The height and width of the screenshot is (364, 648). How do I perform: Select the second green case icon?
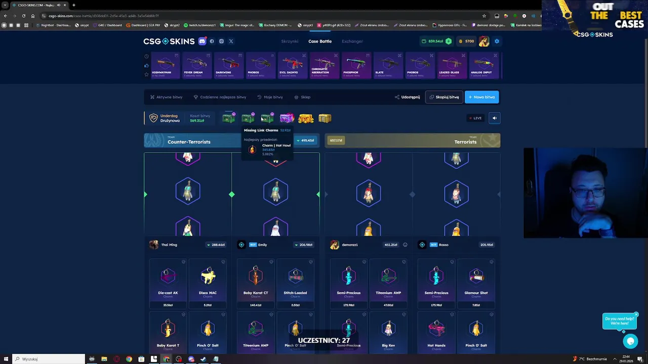pos(248,118)
